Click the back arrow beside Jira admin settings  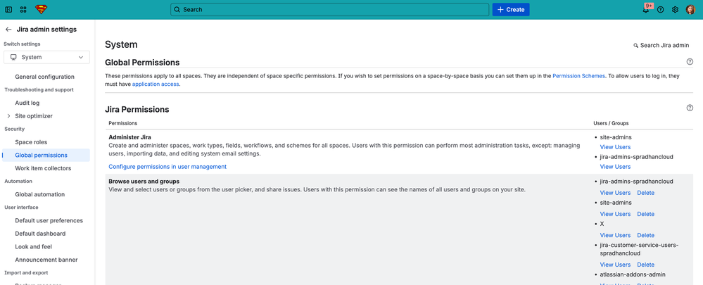(8, 30)
